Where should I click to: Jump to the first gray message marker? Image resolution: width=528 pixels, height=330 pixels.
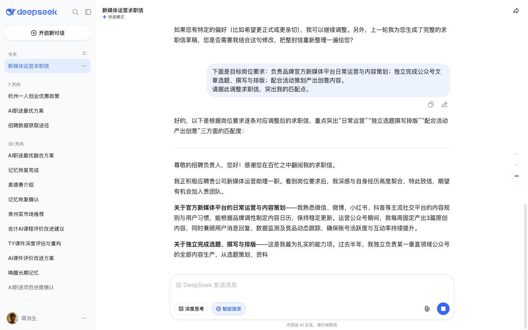(x=516, y=154)
